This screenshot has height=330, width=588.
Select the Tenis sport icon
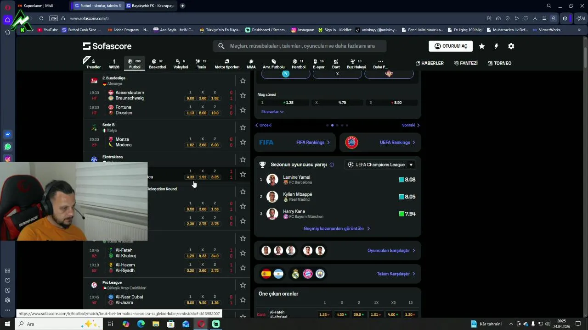tap(201, 64)
